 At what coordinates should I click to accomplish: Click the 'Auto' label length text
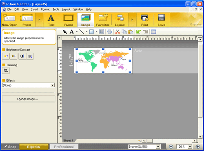[x=138, y=51]
